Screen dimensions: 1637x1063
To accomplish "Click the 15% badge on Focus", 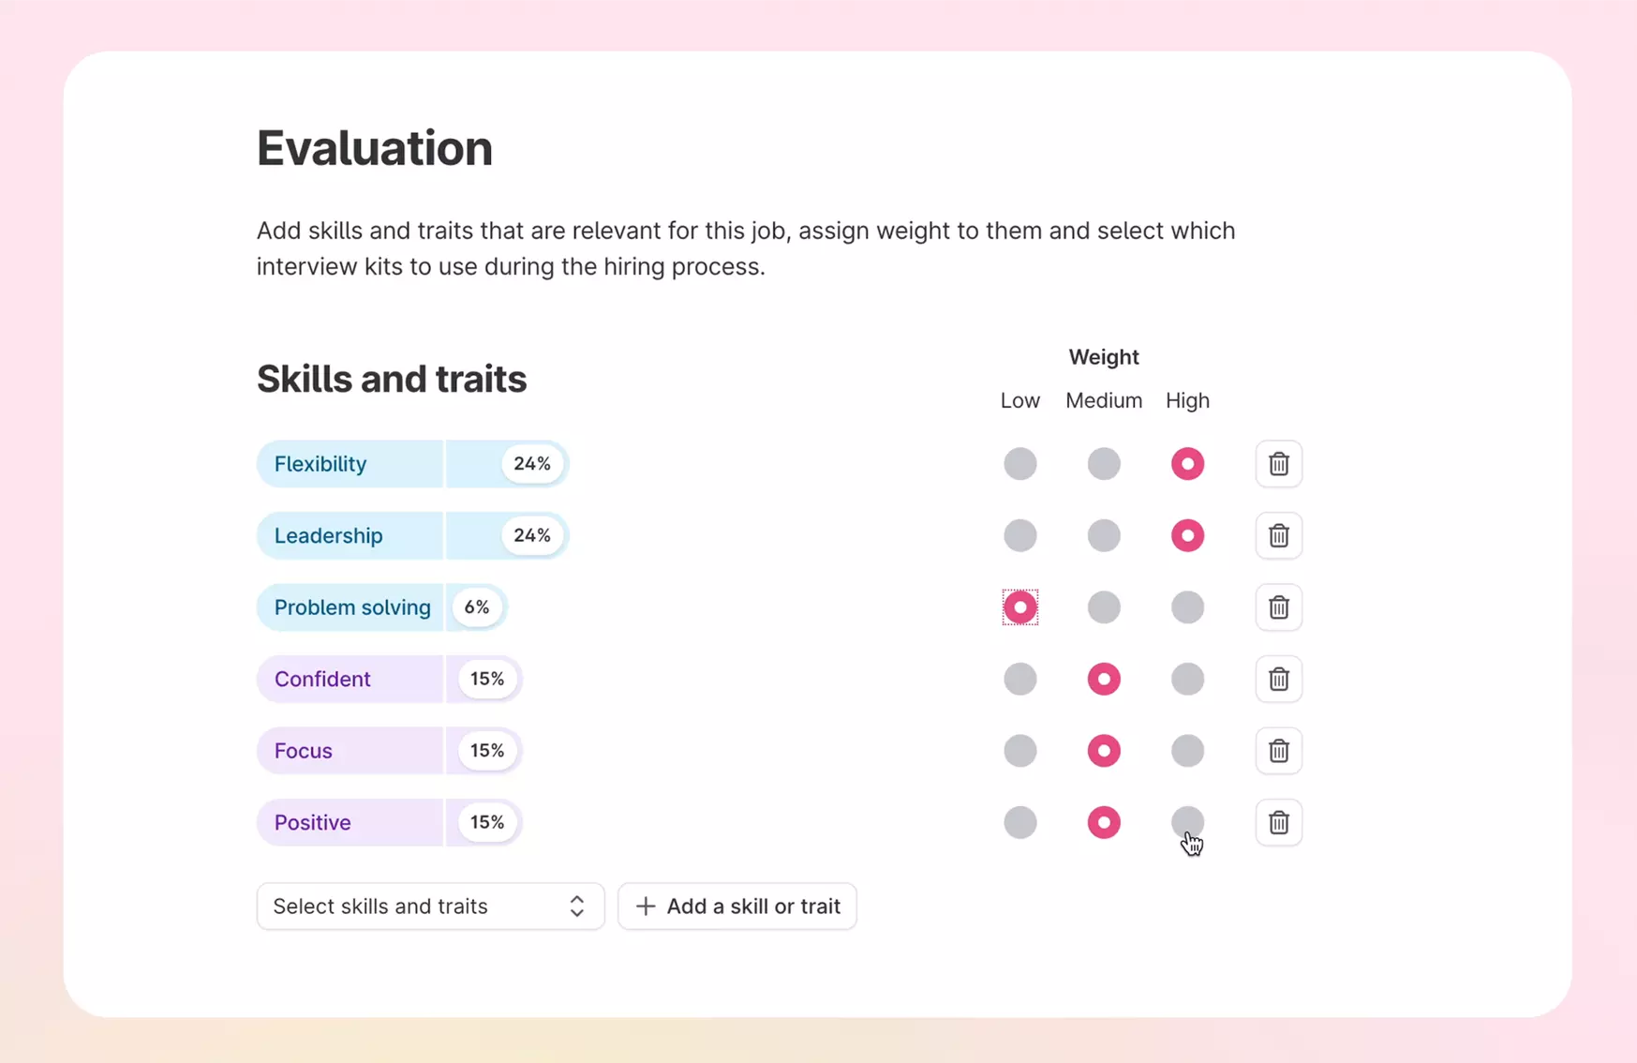I will (487, 751).
